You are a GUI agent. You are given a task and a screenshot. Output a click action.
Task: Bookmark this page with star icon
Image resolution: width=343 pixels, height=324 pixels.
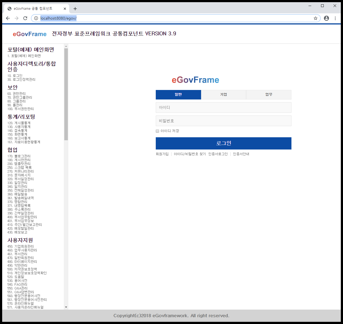[315, 18]
